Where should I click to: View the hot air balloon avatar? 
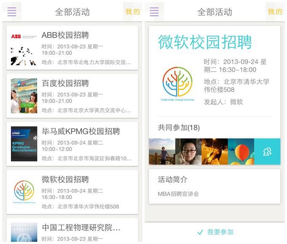[x=241, y=152]
